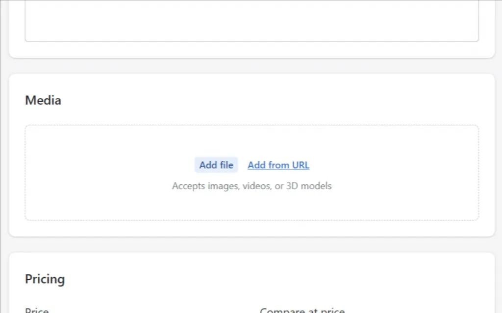Viewport: 502px width, 313px height.
Task: Click the Add file button
Action: (216, 165)
